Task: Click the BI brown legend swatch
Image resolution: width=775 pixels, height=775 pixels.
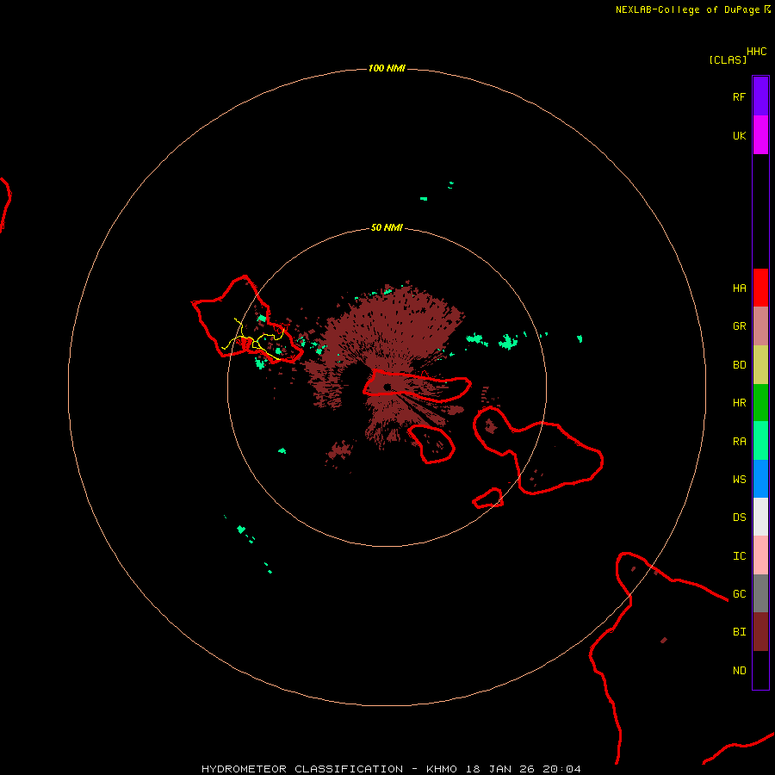Action: click(760, 632)
